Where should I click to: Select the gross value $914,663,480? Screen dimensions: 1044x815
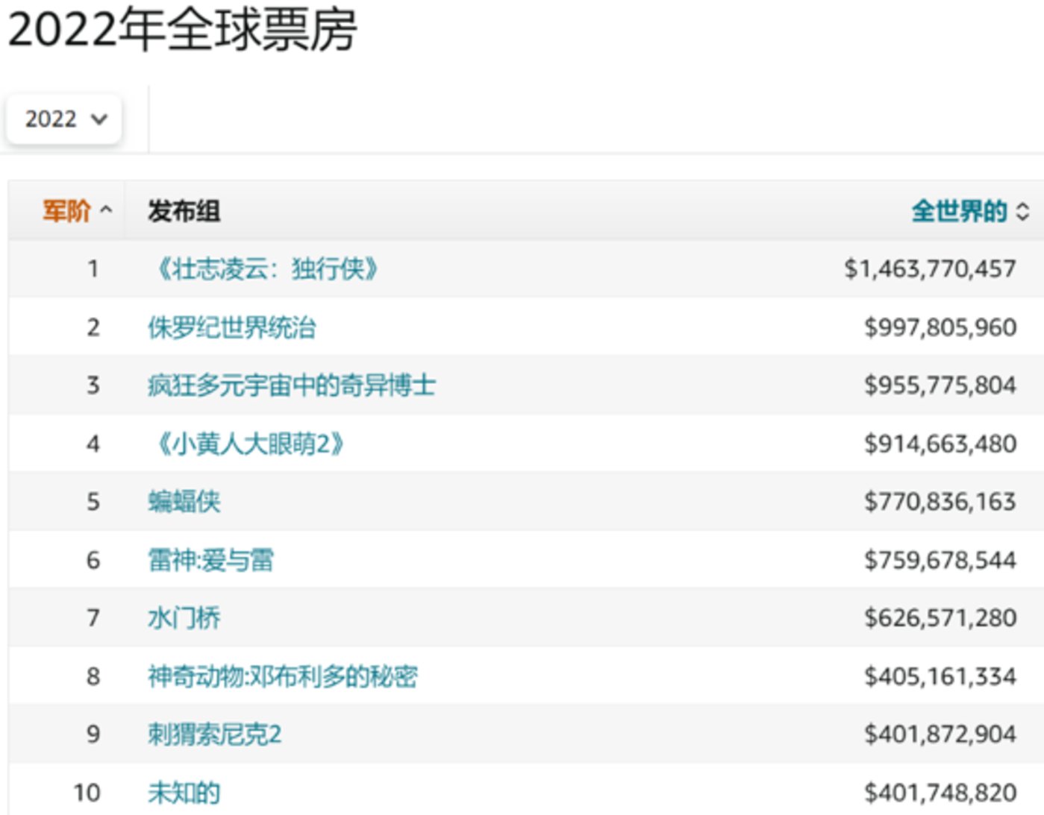940,444
